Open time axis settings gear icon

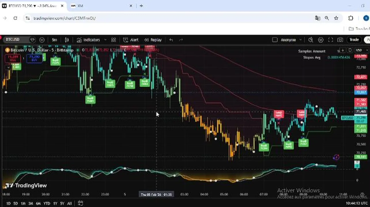(362, 195)
